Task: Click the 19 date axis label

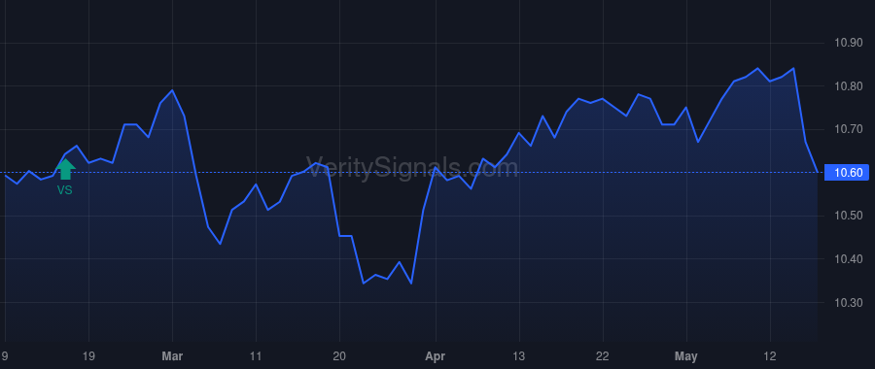Action: point(88,356)
